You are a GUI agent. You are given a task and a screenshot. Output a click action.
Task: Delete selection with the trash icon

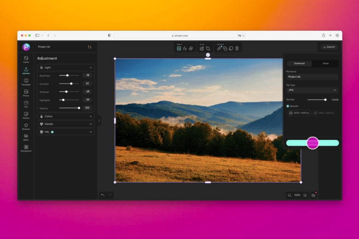(x=237, y=48)
